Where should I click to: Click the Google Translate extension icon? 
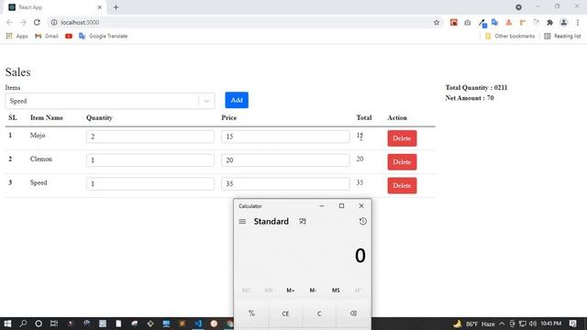(x=495, y=22)
